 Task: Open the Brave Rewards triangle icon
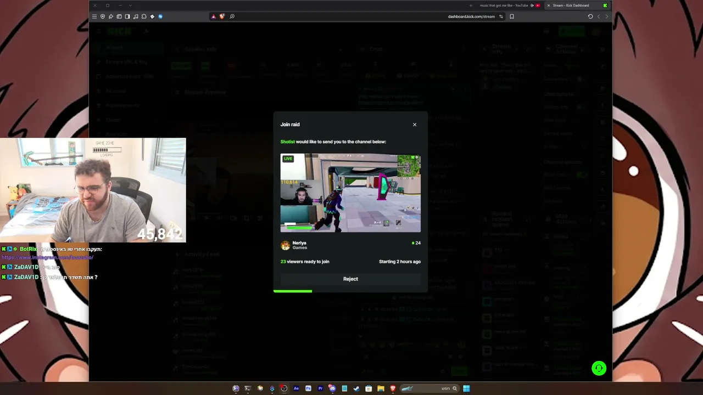(x=214, y=16)
